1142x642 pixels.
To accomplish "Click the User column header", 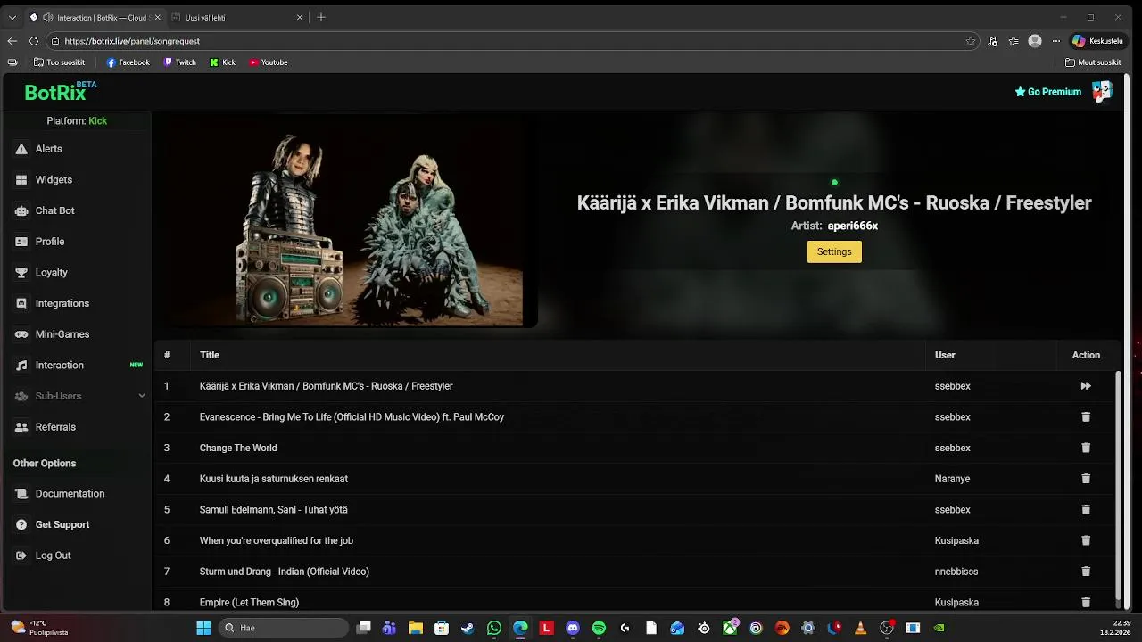I will pyautogui.click(x=945, y=355).
